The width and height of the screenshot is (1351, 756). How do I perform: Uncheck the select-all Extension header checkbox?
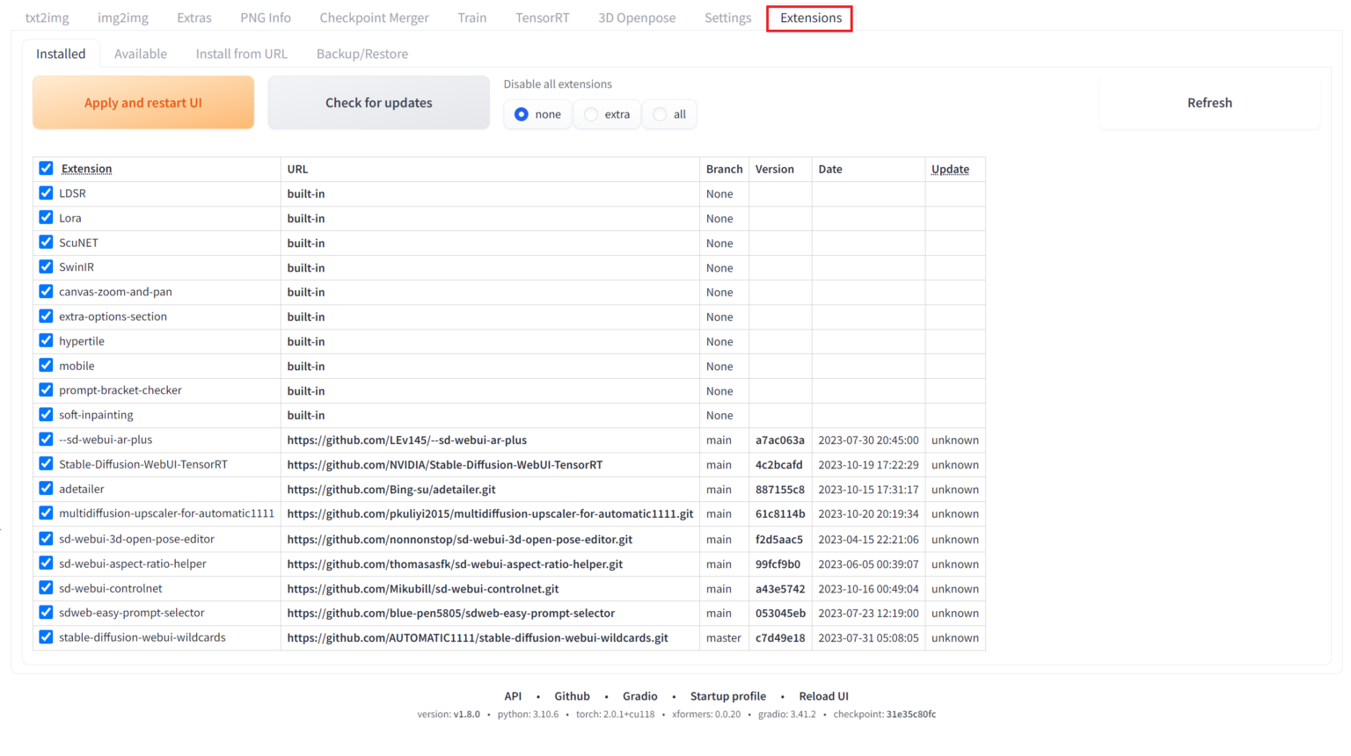tap(46, 168)
